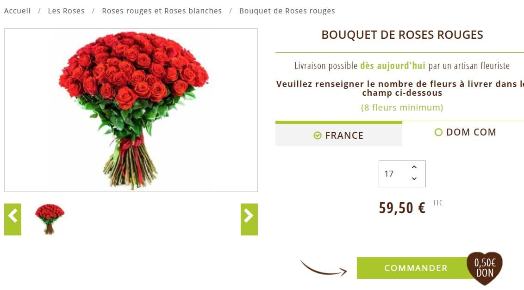This screenshot has height=290, width=524.
Task: Click the COMMANDER order button
Action: click(415, 268)
